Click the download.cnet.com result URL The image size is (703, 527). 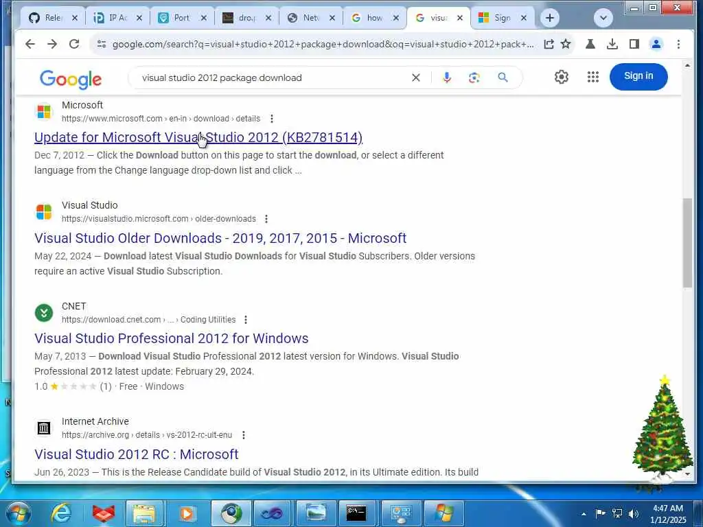point(148,320)
